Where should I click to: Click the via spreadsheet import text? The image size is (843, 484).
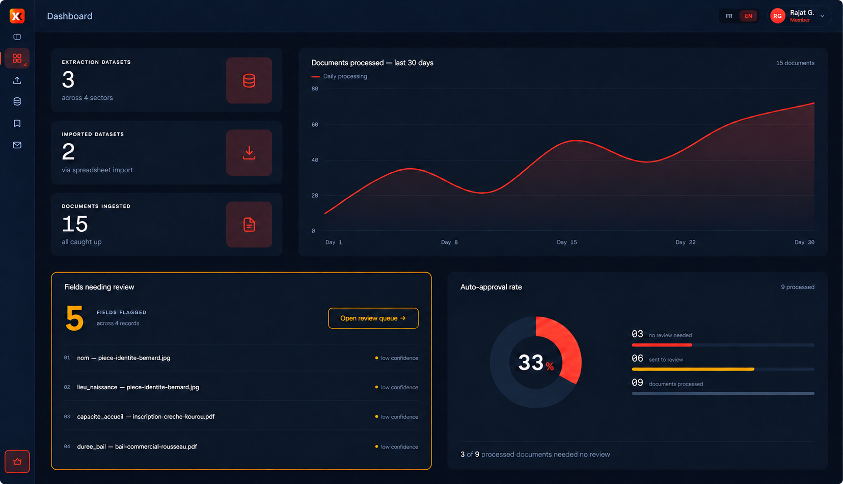point(97,170)
